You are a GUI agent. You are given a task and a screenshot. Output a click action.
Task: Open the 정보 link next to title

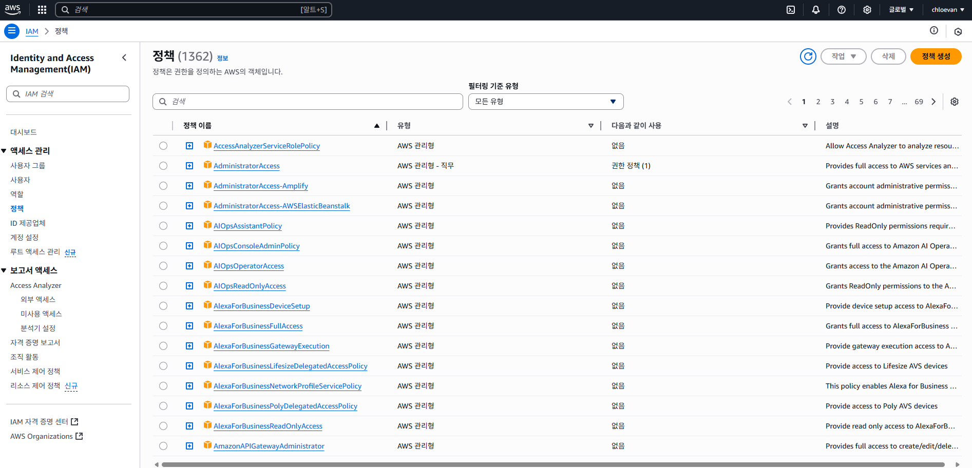pyautogui.click(x=222, y=59)
